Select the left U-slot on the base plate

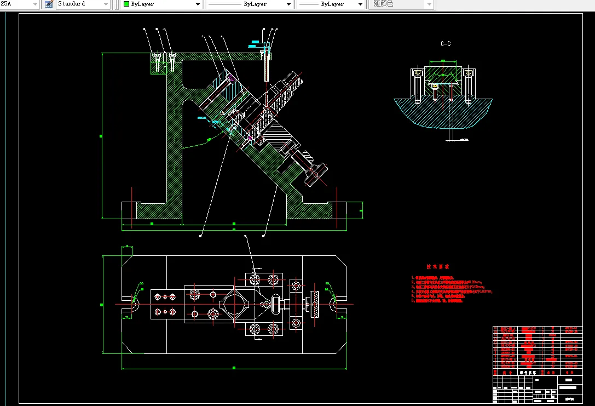click(x=130, y=303)
